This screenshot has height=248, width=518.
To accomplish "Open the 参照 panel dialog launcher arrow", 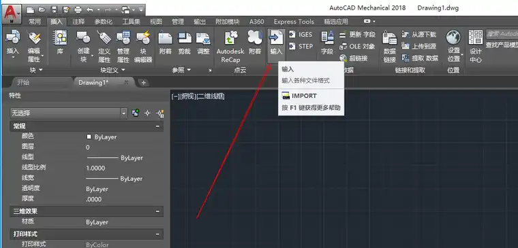I will [210, 70].
